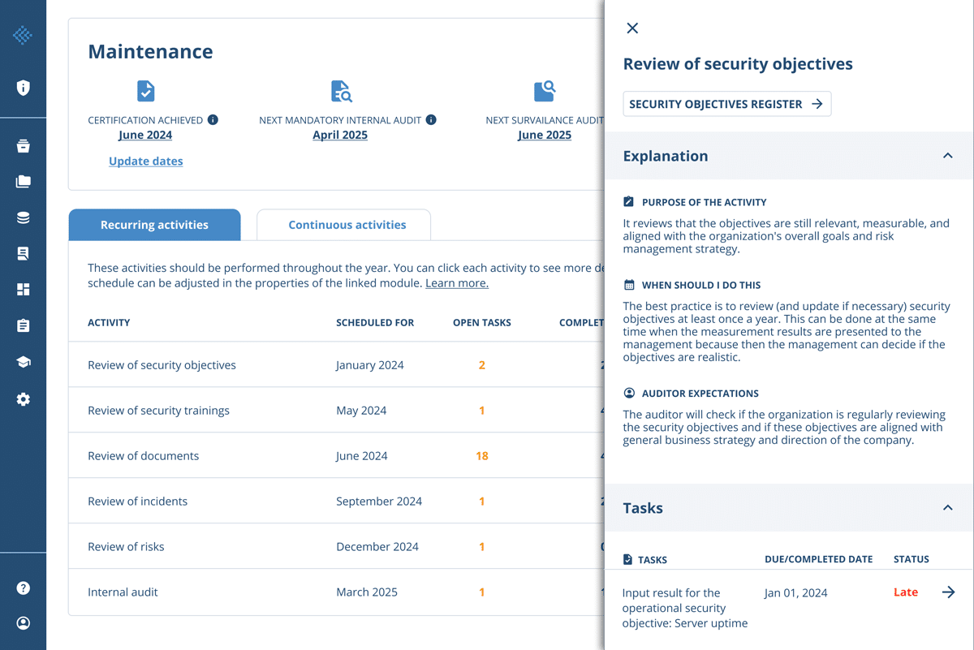Viewport: 974px width, 650px height.
Task: Open the dashboard grid sidebar icon
Action: click(x=23, y=290)
